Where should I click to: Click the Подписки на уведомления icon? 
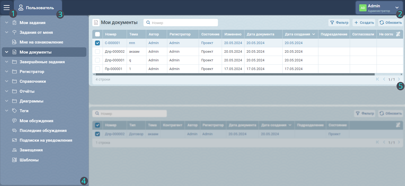[15, 140]
